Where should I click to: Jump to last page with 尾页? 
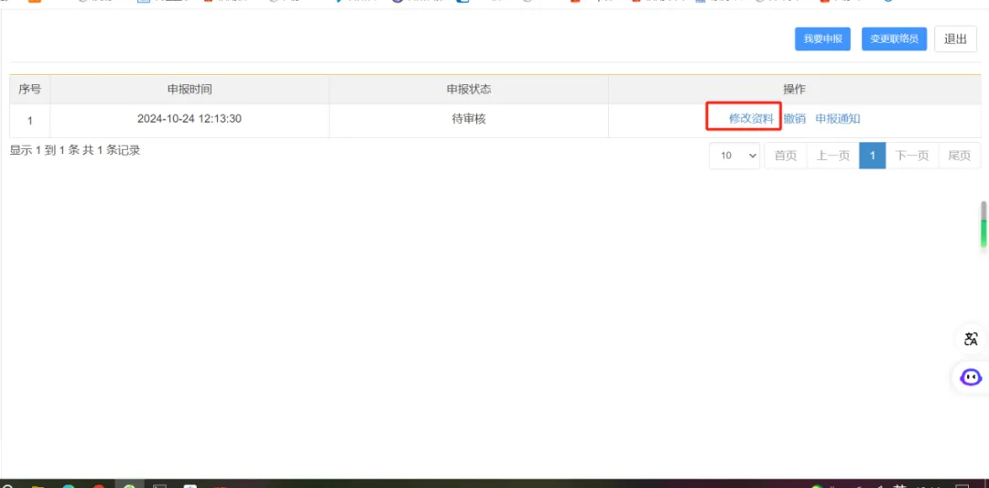click(959, 156)
